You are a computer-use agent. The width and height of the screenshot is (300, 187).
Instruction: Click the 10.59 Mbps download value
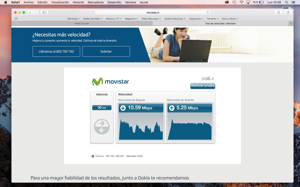click(140, 108)
